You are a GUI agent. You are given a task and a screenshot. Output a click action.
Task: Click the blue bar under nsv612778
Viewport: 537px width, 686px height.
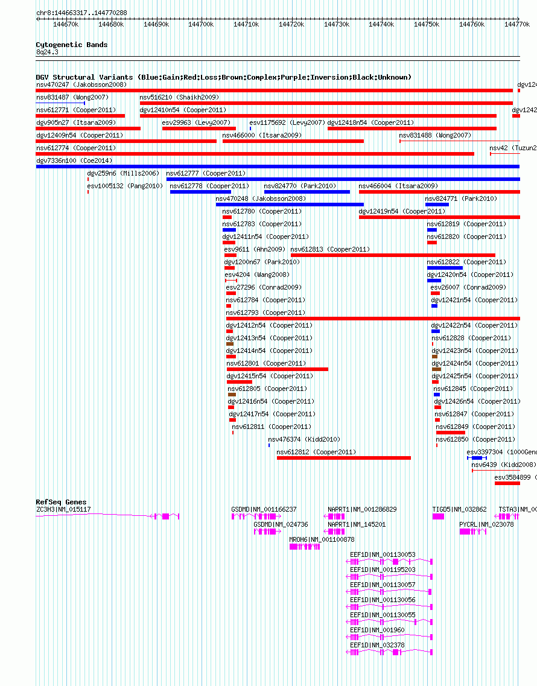200,192
